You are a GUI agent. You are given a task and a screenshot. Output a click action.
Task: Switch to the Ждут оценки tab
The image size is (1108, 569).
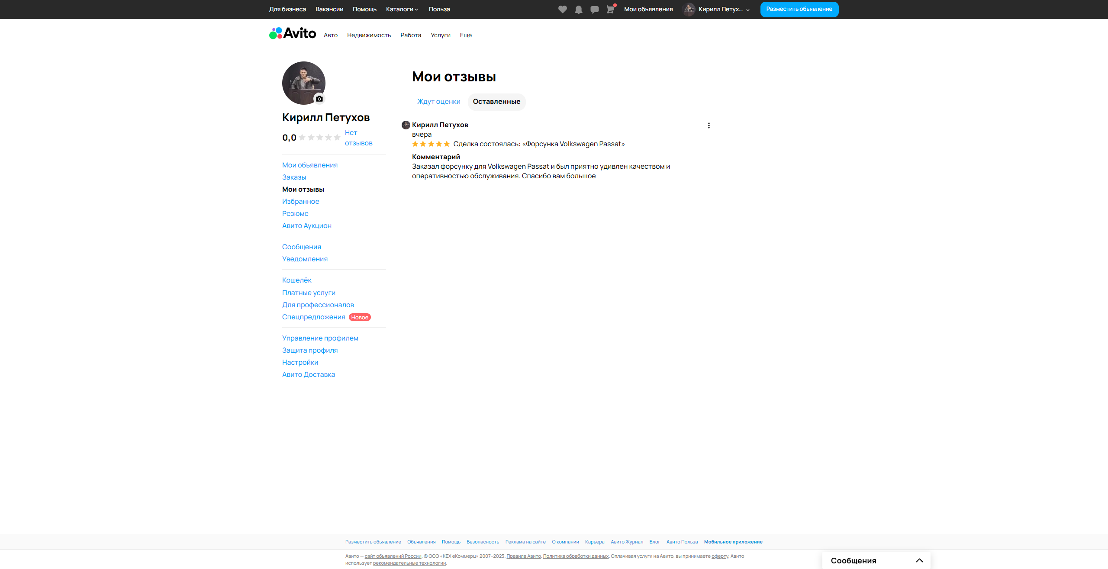[438, 102]
